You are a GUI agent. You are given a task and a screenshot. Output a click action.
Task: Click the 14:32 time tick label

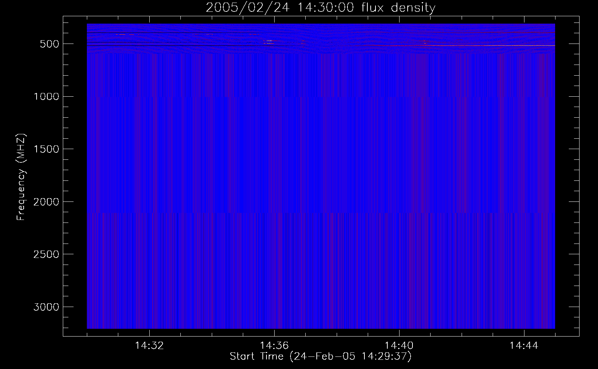[149, 346]
